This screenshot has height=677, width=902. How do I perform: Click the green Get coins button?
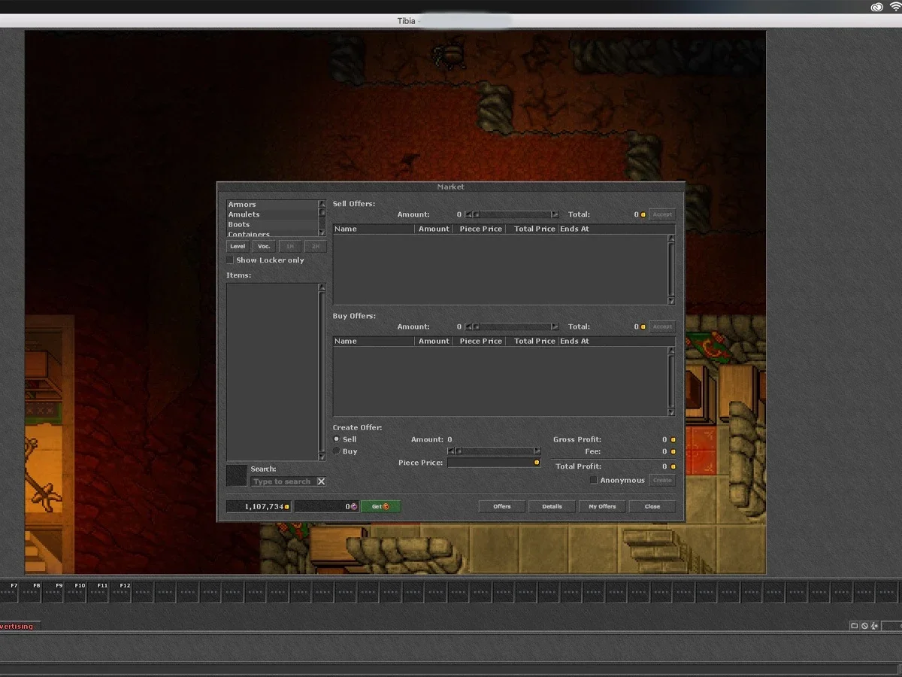click(380, 506)
